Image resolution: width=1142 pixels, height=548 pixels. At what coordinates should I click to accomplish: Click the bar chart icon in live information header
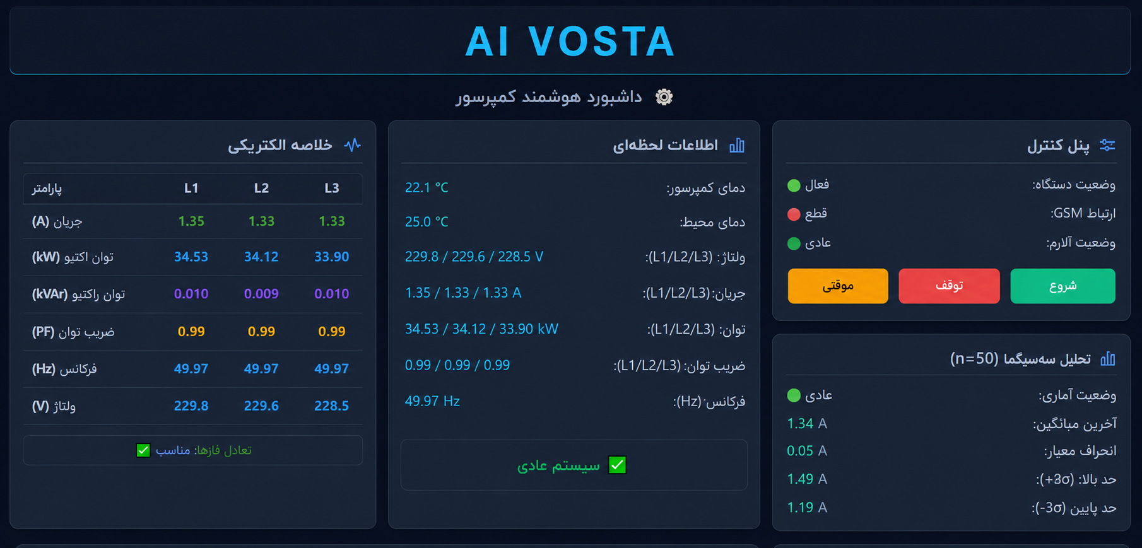click(737, 146)
